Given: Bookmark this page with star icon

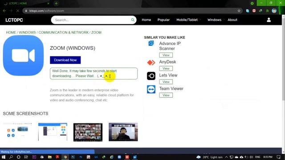Looking at the screenshot, I should [239, 11].
